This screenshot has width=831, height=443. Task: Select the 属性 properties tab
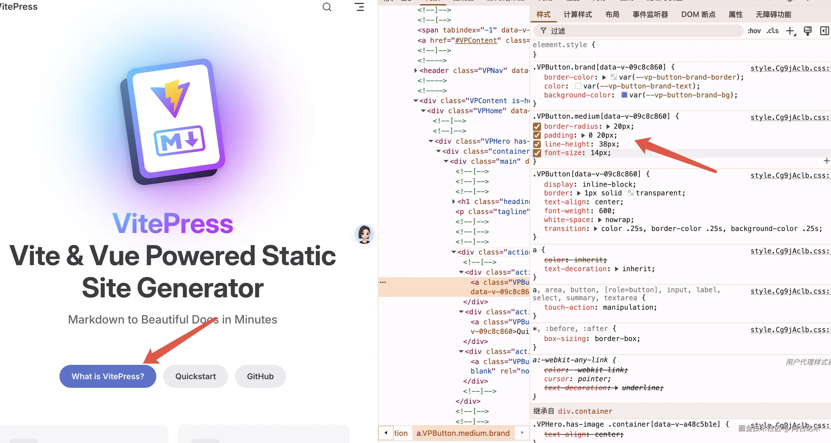click(736, 14)
